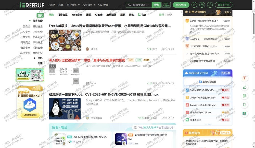Click the file icon beside 样本2.msg
The height and width of the screenshot is (148, 255).
coord(187,120)
